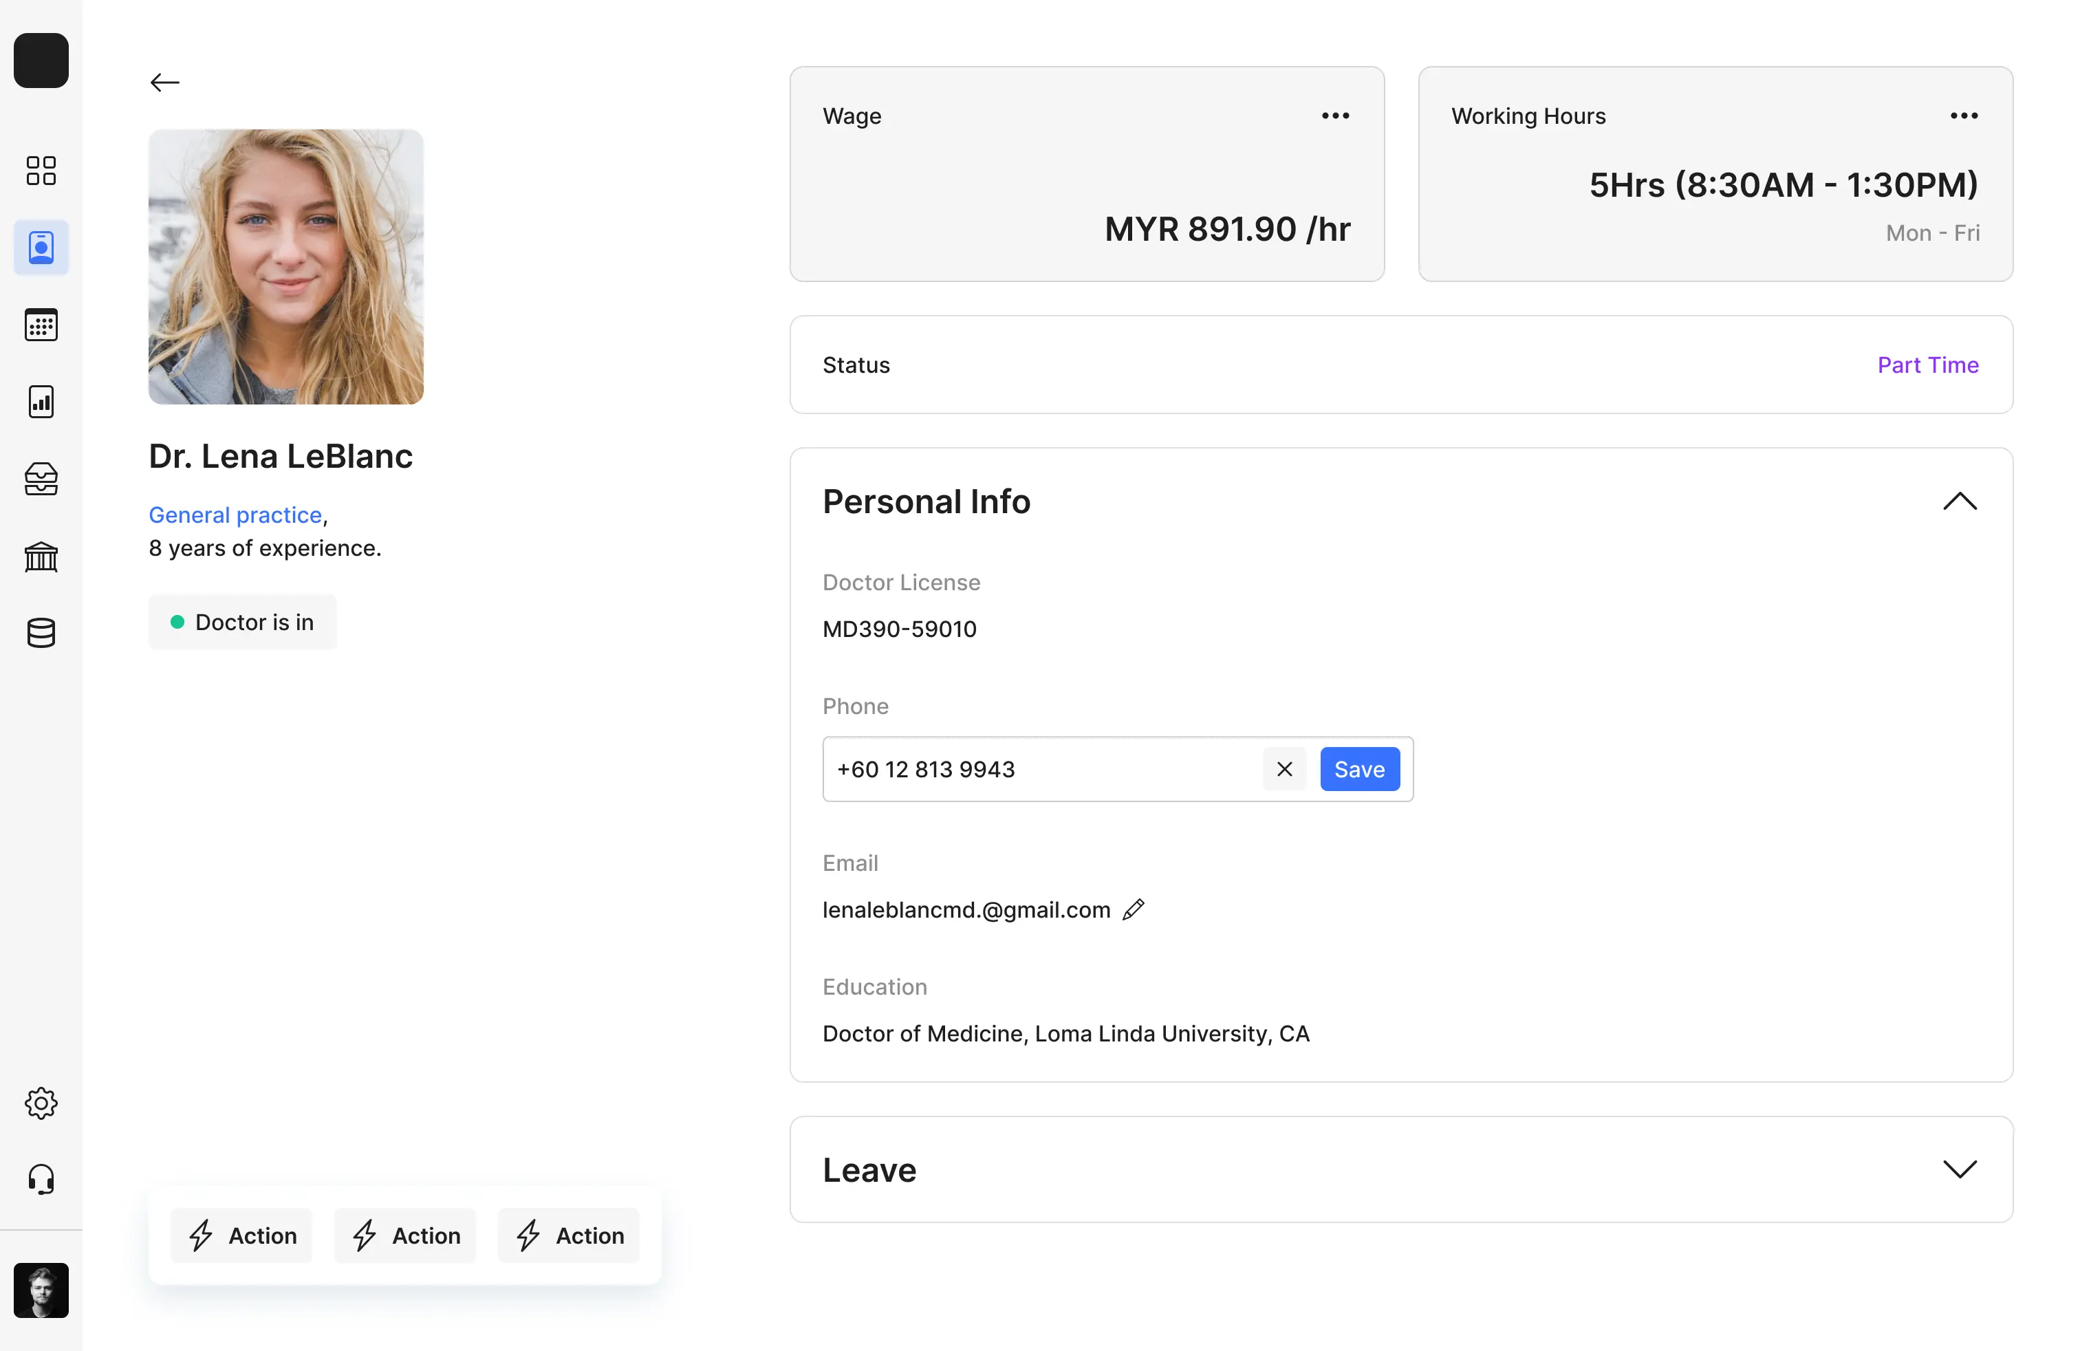Open the calendar icon in sidebar
Viewport: 2080px width, 1351px height.
pyautogui.click(x=41, y=325)
